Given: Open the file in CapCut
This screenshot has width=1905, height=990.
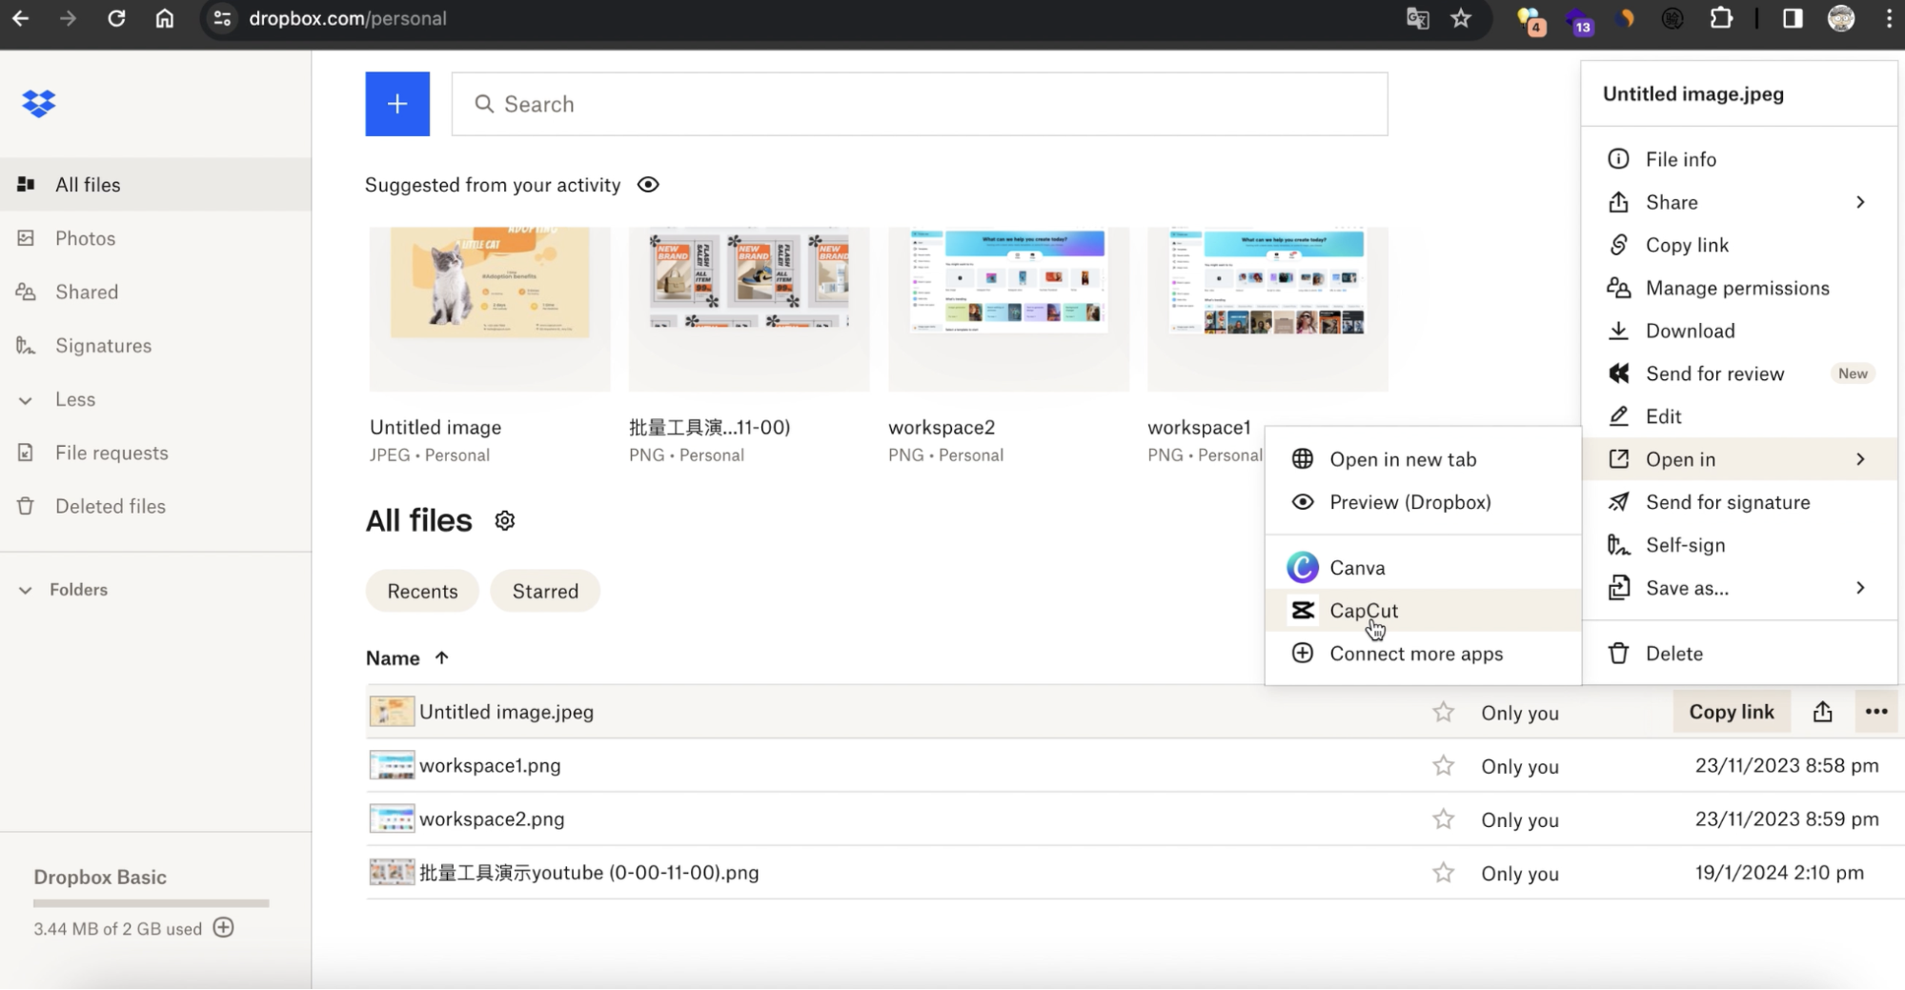Looking at the screenshot, I should coord(1365,611).
